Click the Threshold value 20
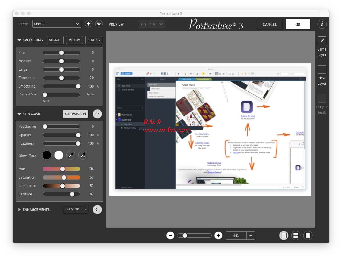This screenshot has height=258, width=342. tap(92, 78)
